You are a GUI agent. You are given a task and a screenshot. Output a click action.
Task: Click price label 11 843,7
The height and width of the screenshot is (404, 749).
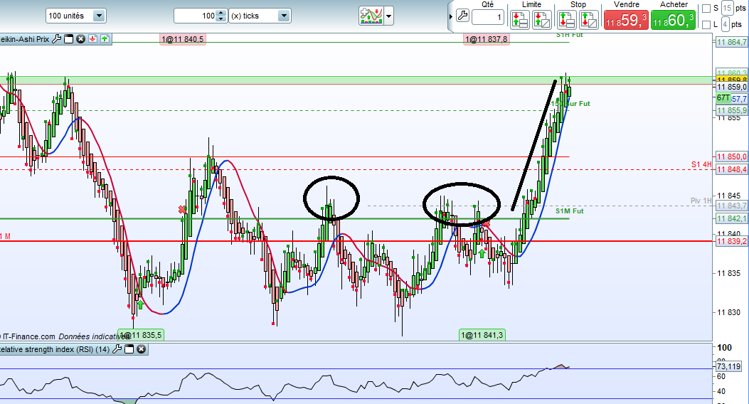731,206
